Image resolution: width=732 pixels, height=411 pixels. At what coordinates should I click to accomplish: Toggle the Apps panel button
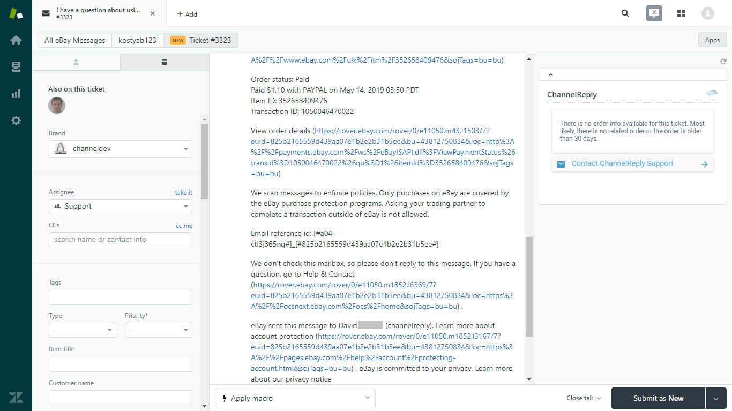pos(712,40)
